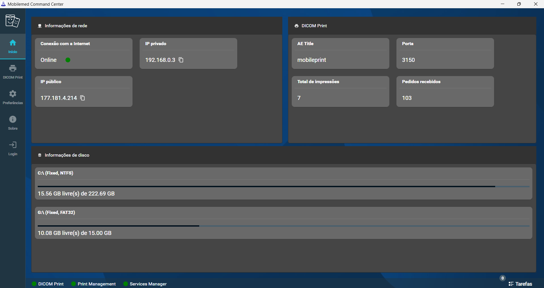Image resolution: width=544 pixels, height=288 pixels.
Task: Click the G:\ (Fixed, FAT32) drive label
Action: pos(56,213)
